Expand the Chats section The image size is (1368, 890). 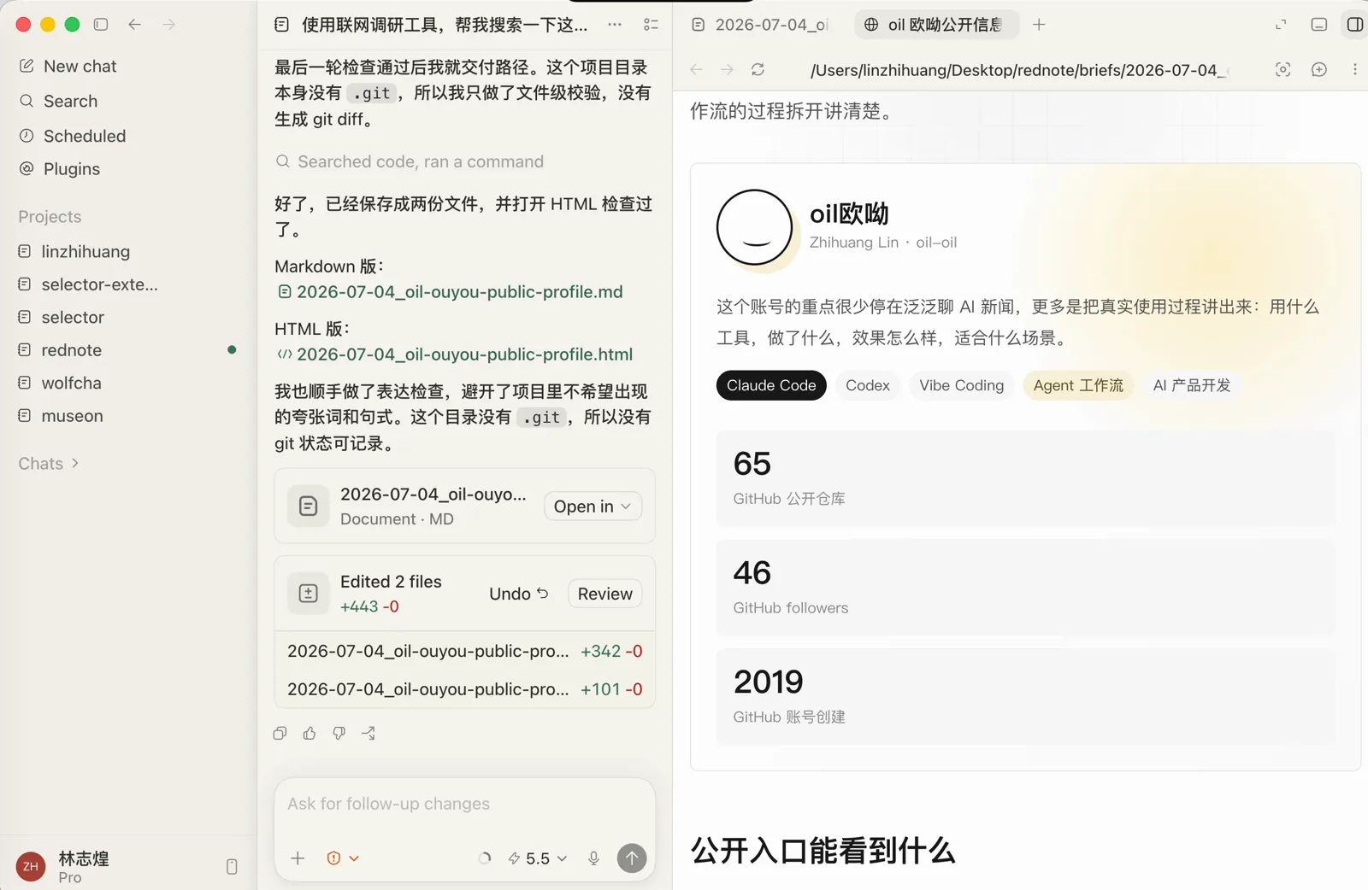coord(49,464)
